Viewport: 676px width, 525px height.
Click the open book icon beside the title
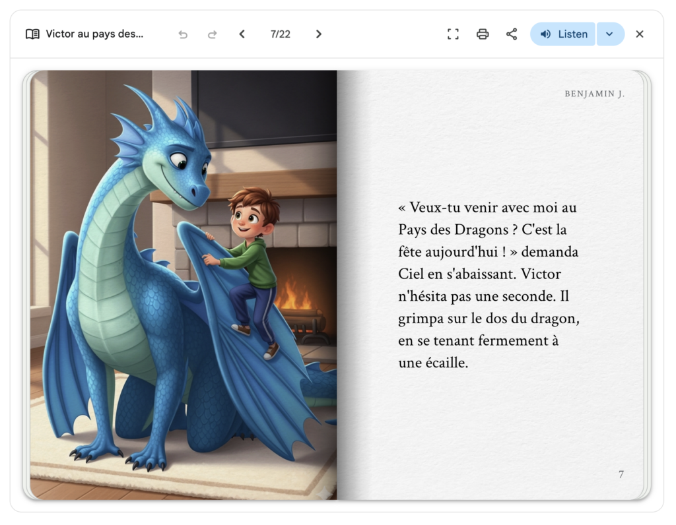pyautogui.click(x=32, y=34)
